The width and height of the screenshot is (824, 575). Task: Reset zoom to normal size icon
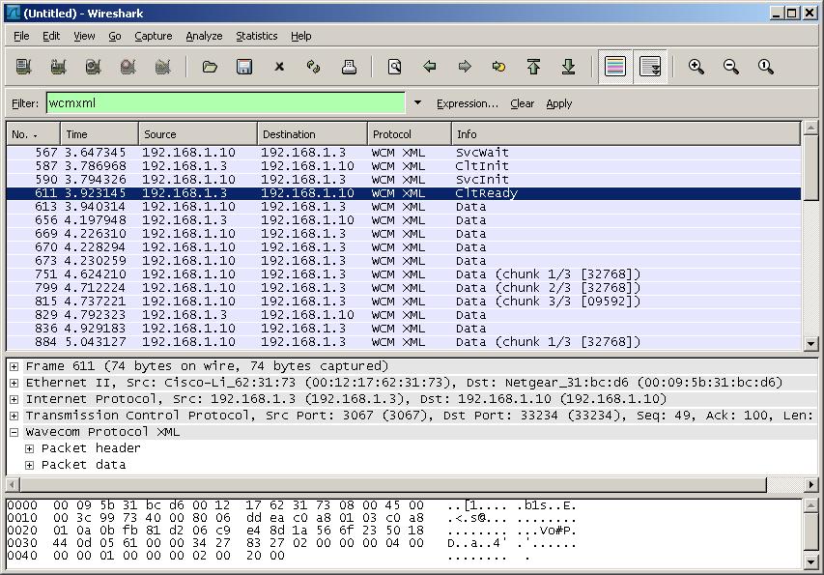click(766, 67)
